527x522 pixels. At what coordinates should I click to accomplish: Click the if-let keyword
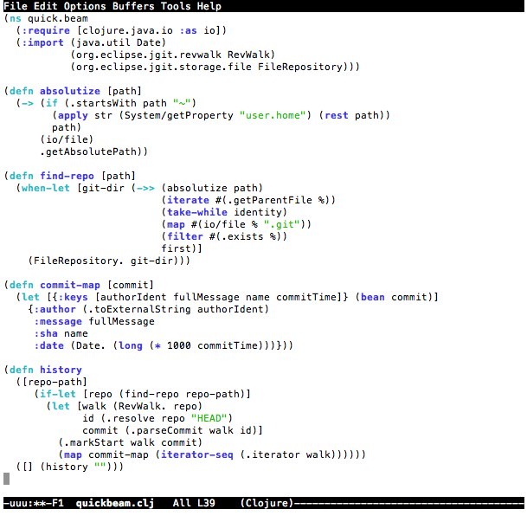[x=57, y=394]
